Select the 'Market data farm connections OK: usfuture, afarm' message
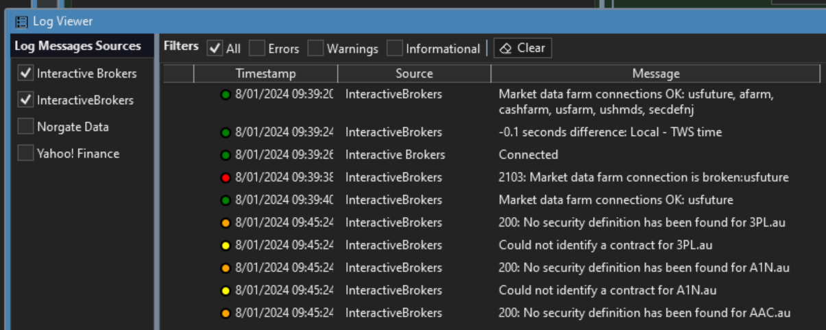 (x=636, y=101)
